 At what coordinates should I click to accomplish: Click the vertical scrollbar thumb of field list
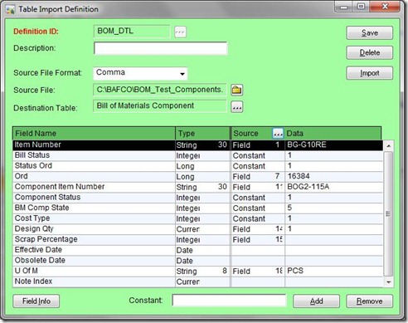389,213
